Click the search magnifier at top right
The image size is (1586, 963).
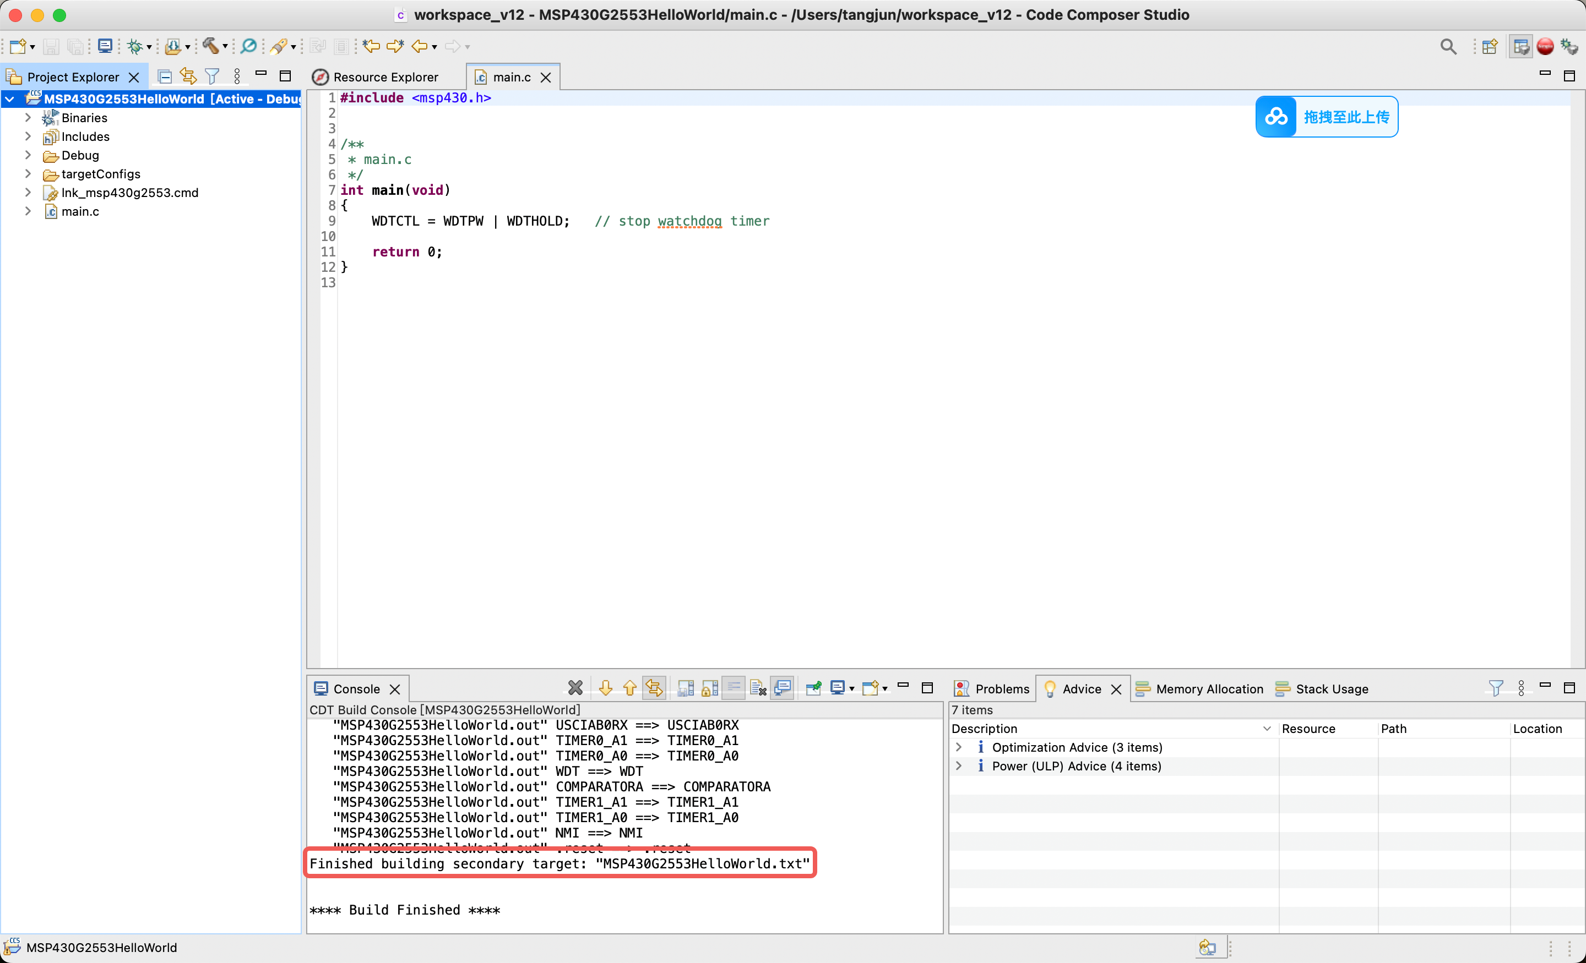coord(1448,46)
